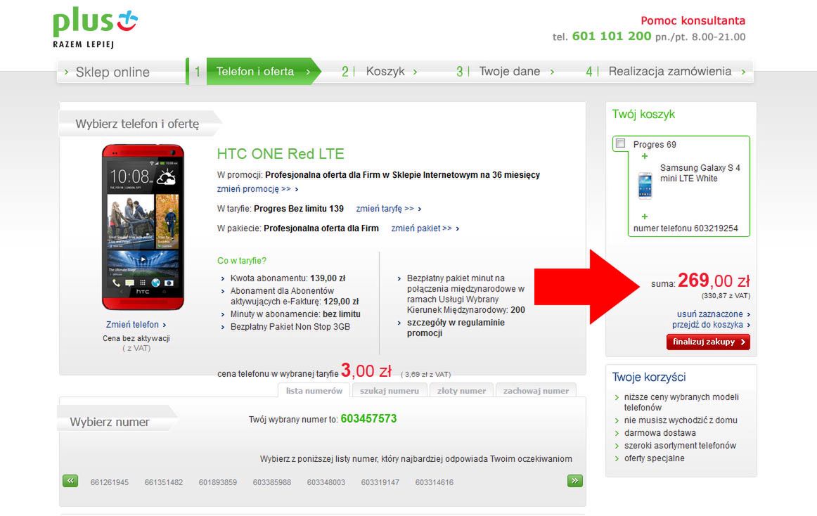817x516 pixels.
Task: Click the HTC ONE Red LTE title
Action: pyautogui.click(x=281, y=154)
